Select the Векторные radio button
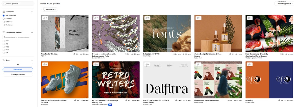 tap(4, 25)
